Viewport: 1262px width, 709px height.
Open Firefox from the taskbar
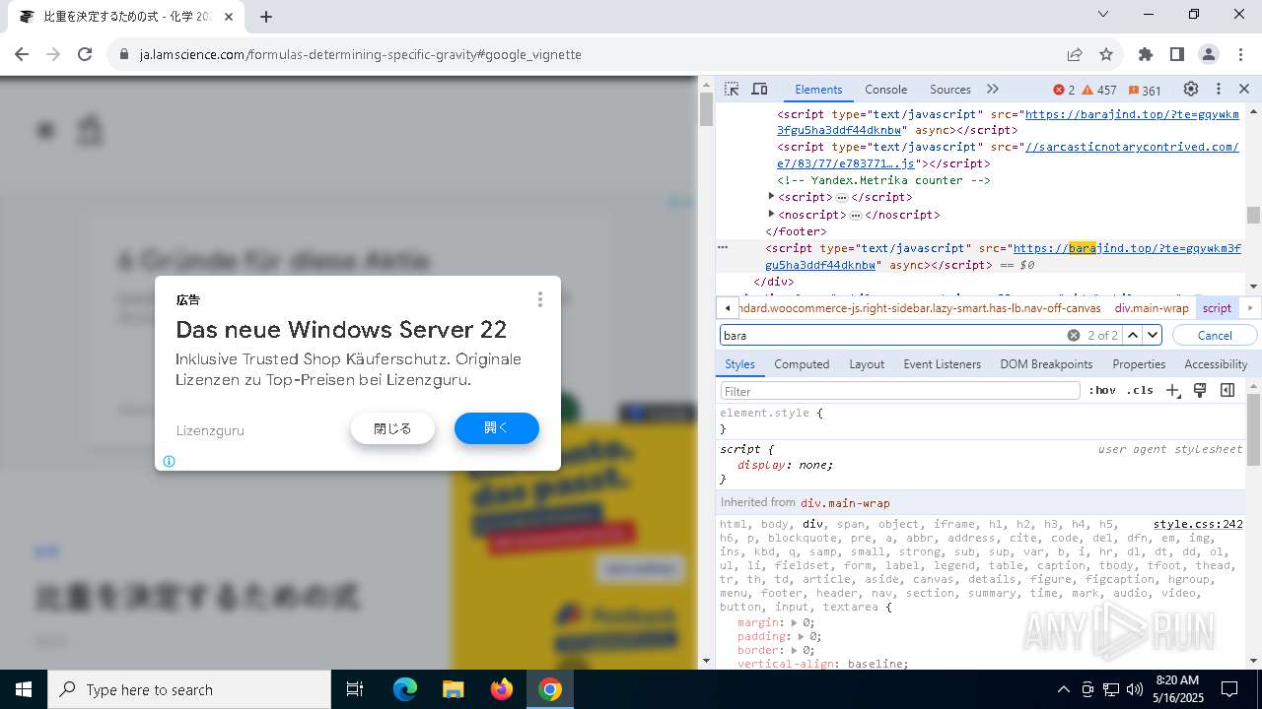click(502, 689)
